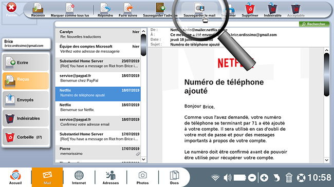Image resolution: width=334 pixels, height=187 pixels.
Task: Click the attachment paperclip on Pierre's email
Action: click(138, 154)
